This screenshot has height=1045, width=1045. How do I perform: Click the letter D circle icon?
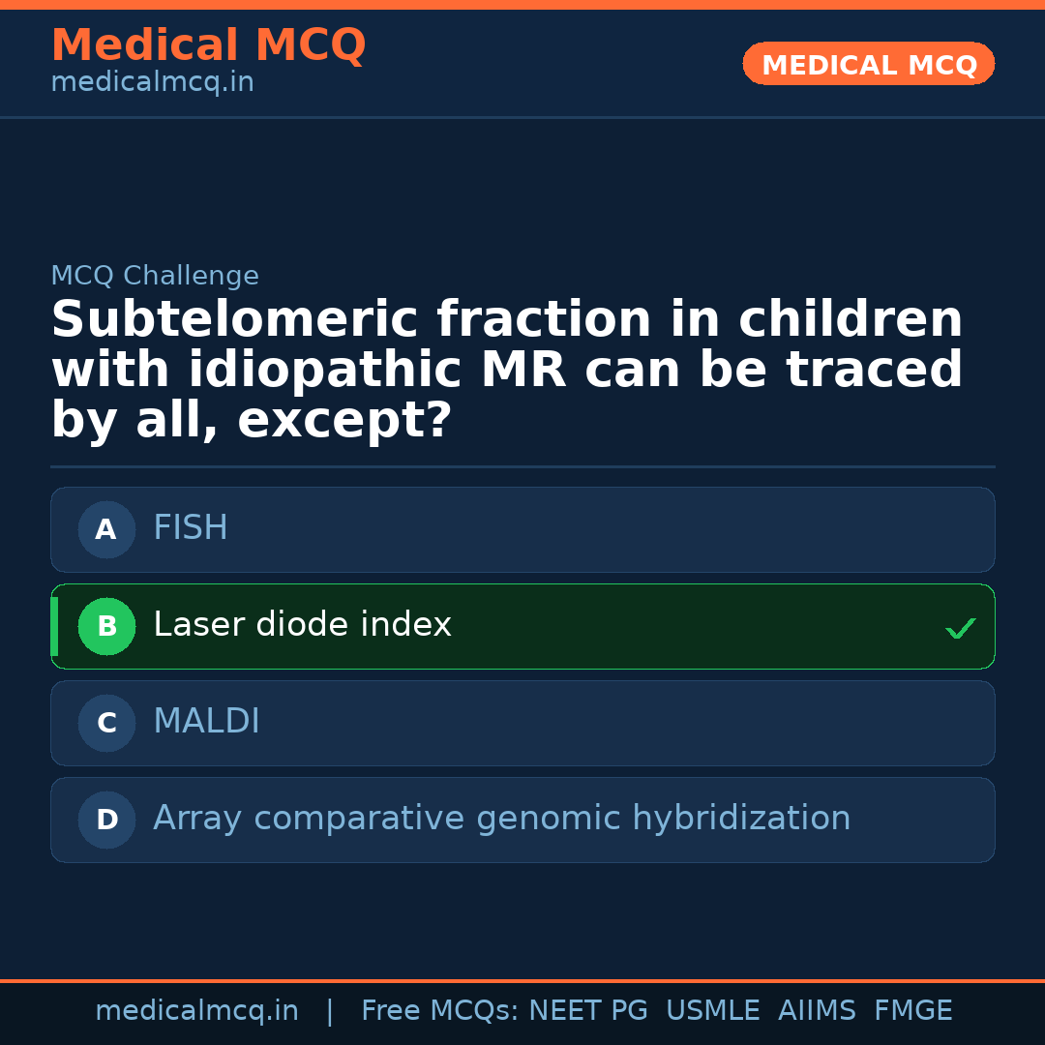point(106,820)
